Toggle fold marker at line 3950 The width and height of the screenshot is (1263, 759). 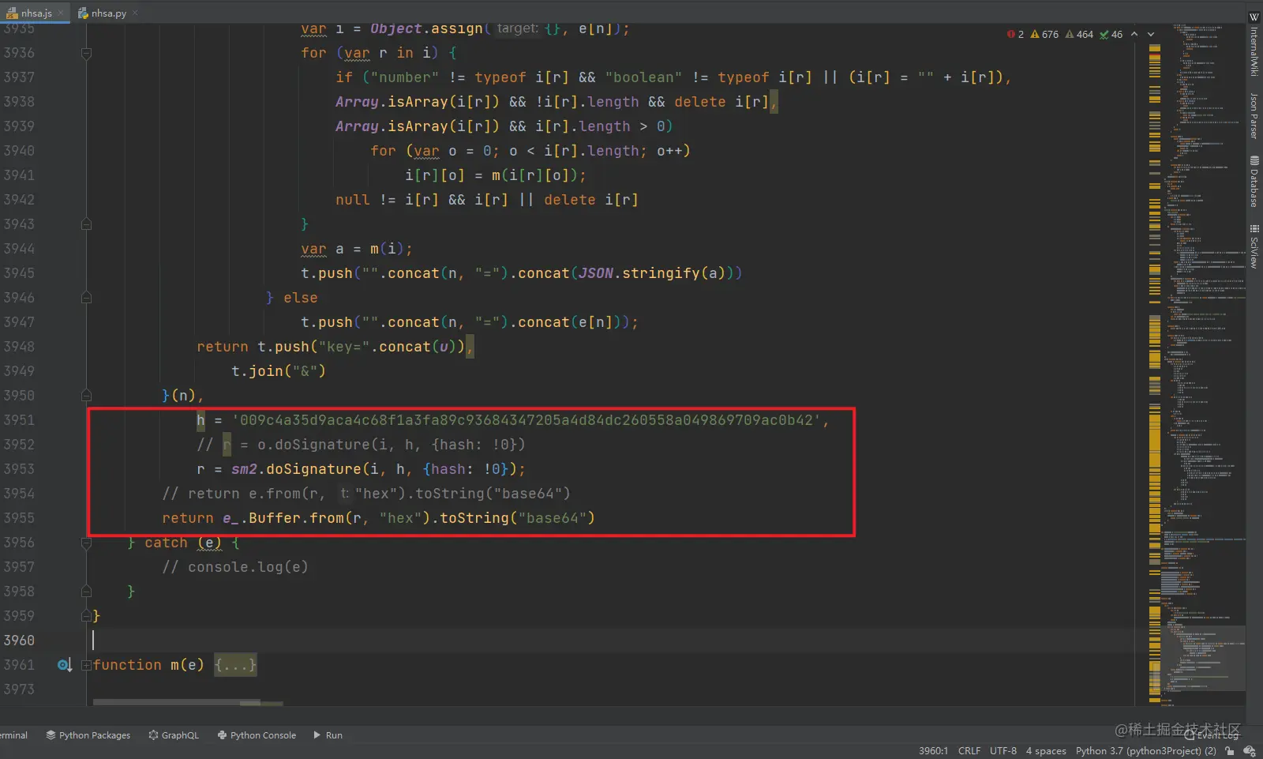[86, 396]
